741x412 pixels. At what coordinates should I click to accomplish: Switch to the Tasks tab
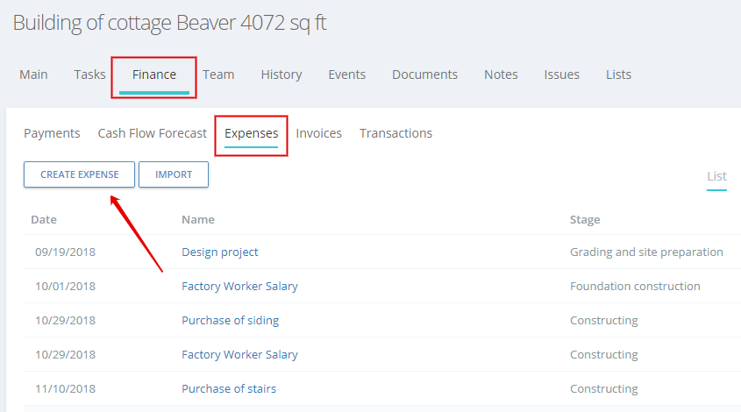[89, 75]
